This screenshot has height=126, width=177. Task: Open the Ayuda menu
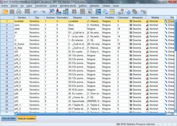pos(116,6)
